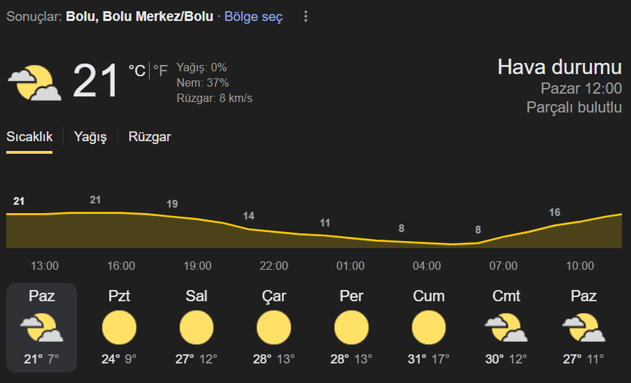Select the highlighted Paz 21° 7° card
Image resolution: width=631 pixels, height=383 pixels.
click(41, 328)
